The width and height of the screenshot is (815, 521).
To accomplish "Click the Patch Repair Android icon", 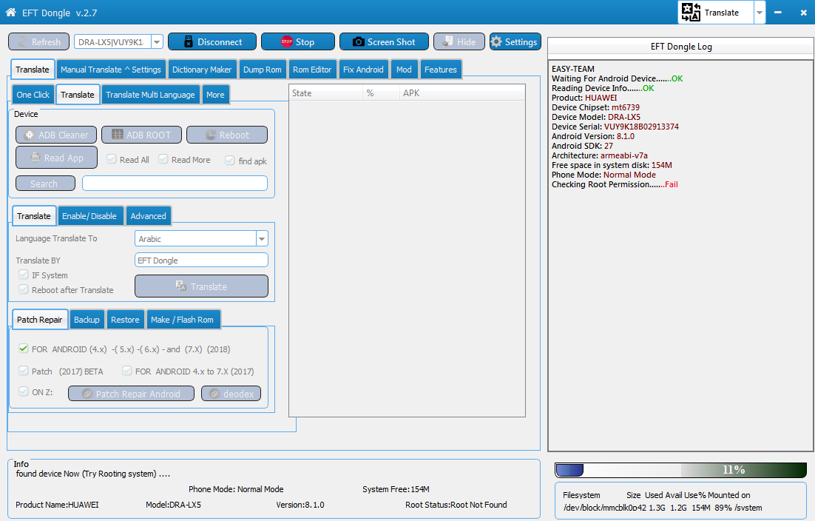I will (87, 394).
